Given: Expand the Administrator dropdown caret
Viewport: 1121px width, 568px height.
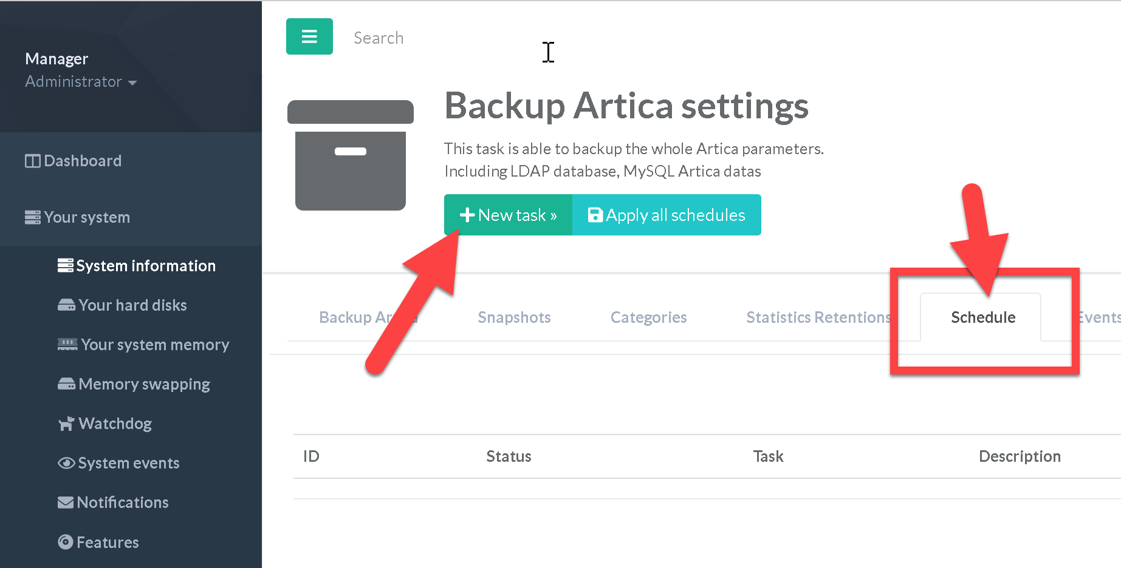Looking at the screenshot, I should (x=132, y=83).
